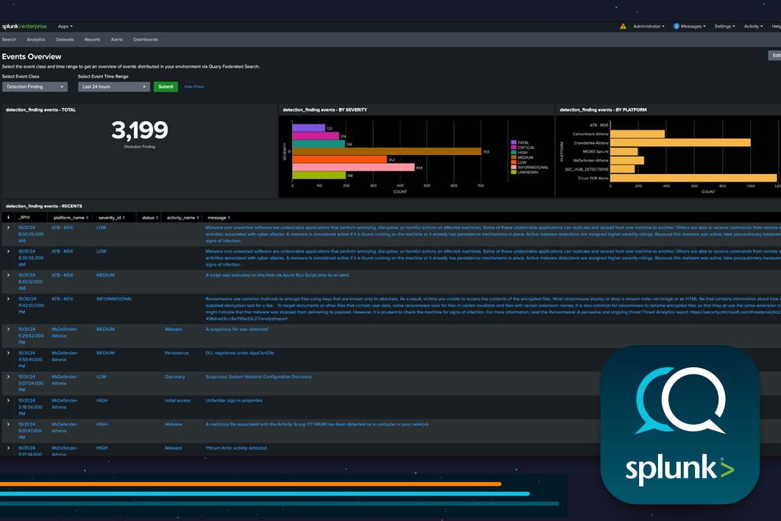Image resolution: width=781 pixels, height=521 pixels.
Task: Go to the Search nav tab
Action: click(9, 40)
